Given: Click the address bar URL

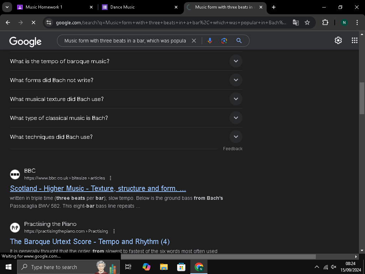Looking at the screenshot, I should (x=171, y=22).
